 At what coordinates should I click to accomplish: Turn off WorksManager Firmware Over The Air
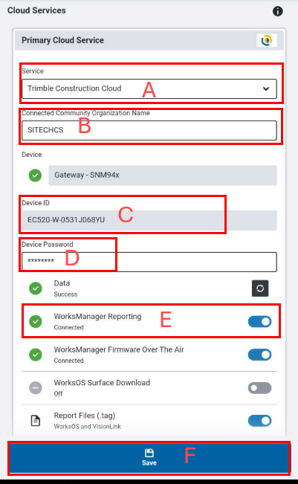[x=260, y=355]
